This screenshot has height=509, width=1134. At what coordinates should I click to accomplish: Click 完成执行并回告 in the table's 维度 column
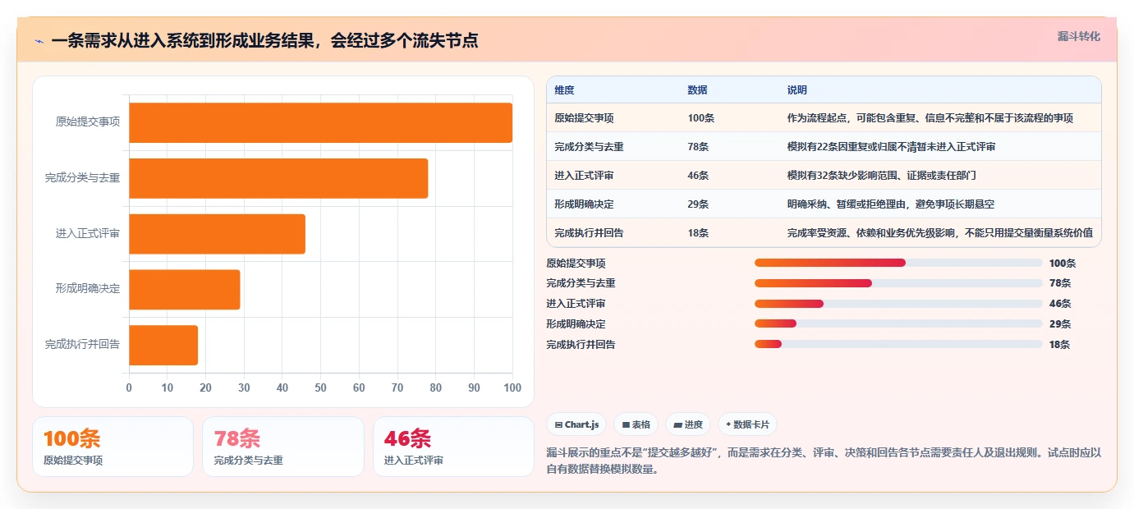(x=589, y=233)
